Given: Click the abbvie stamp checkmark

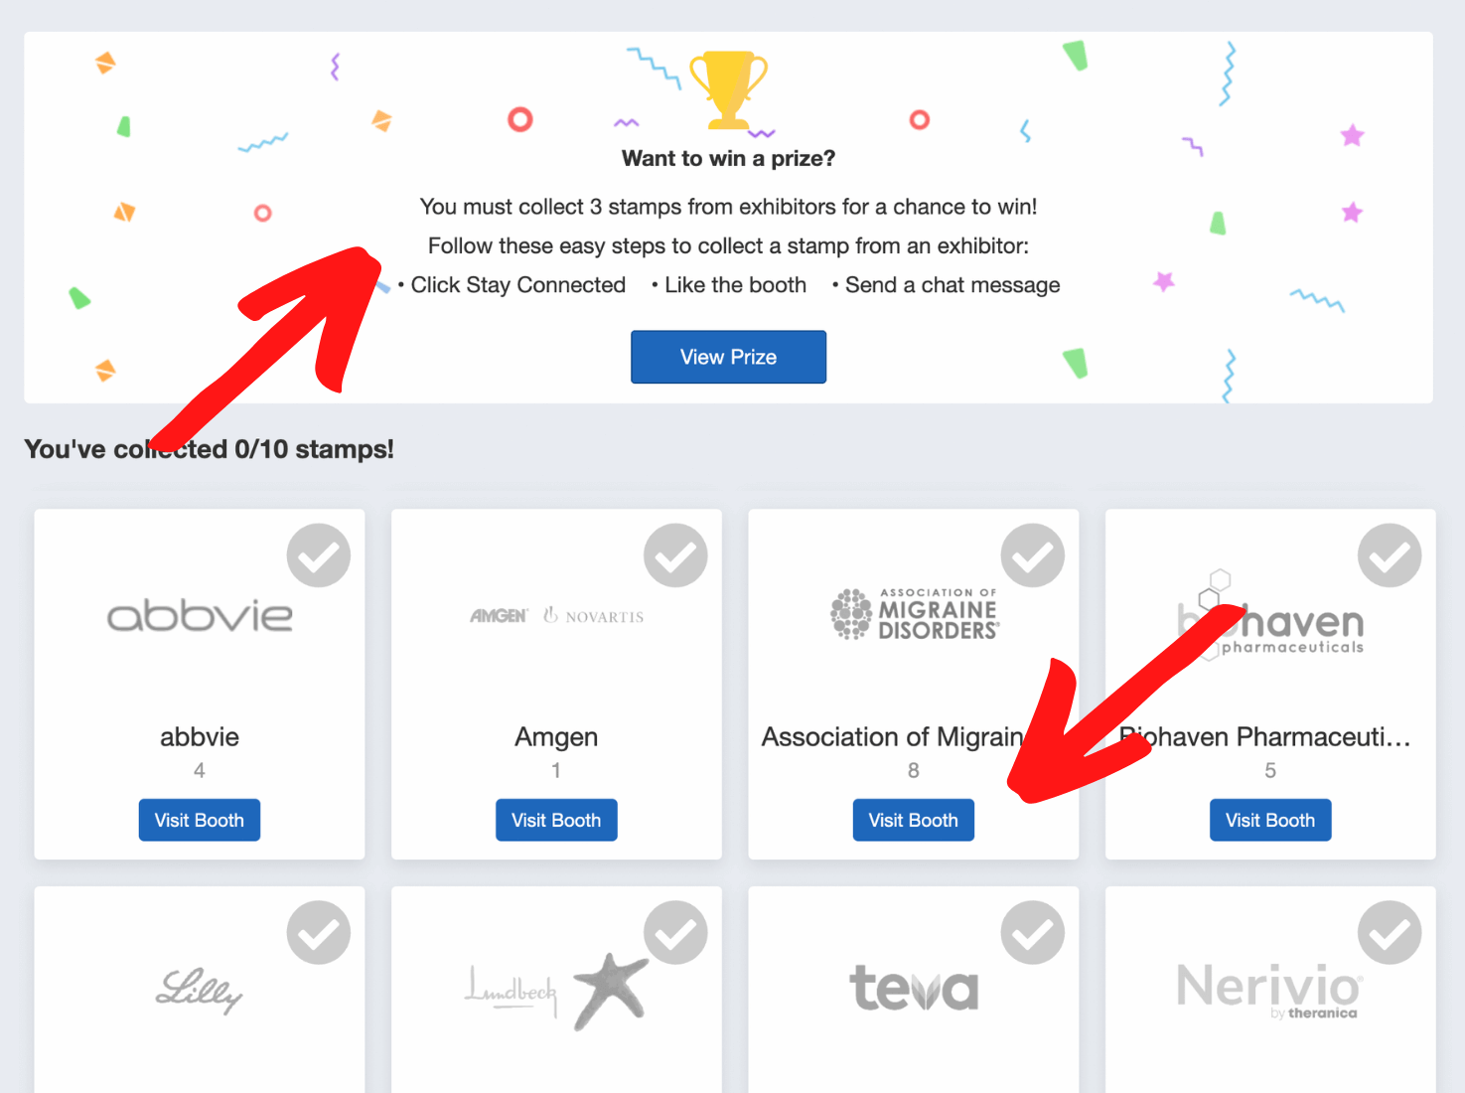Looking at the screenshot, I should click(x=319, y=555).
